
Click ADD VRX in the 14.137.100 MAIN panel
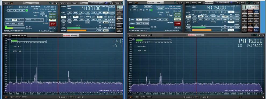(x=53, y=14)
